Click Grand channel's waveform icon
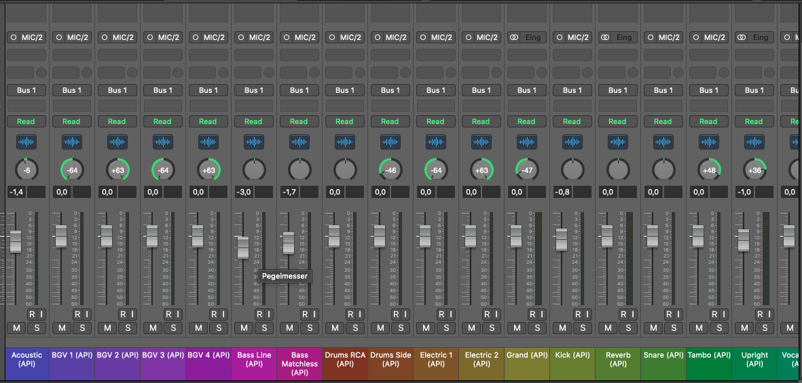802x383 pixels. click(528, 142)
